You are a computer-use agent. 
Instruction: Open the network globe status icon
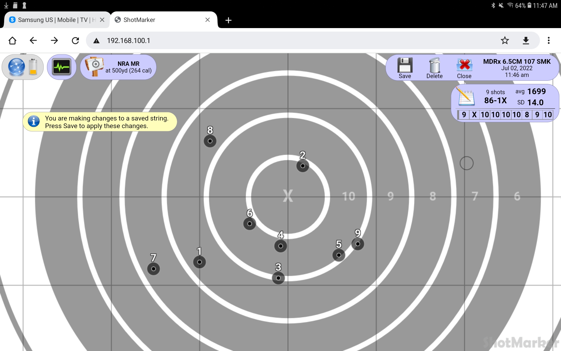[x=17, y=67]
